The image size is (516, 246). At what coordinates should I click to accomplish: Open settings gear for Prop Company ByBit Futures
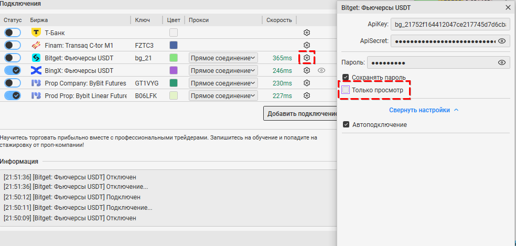(307, 83)
